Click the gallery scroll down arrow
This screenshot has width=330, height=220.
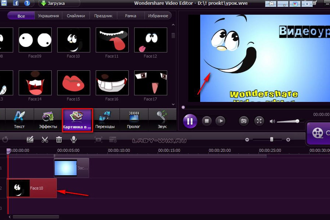pos(173,104)
